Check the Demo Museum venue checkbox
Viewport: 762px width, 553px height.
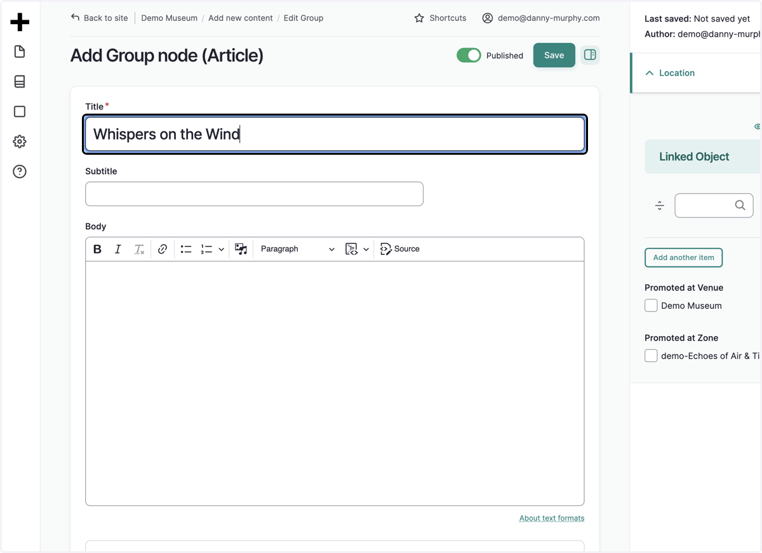(x=651, y=306)
